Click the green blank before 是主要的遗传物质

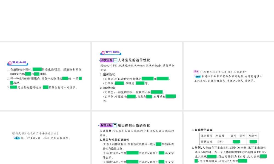(13, 87)
